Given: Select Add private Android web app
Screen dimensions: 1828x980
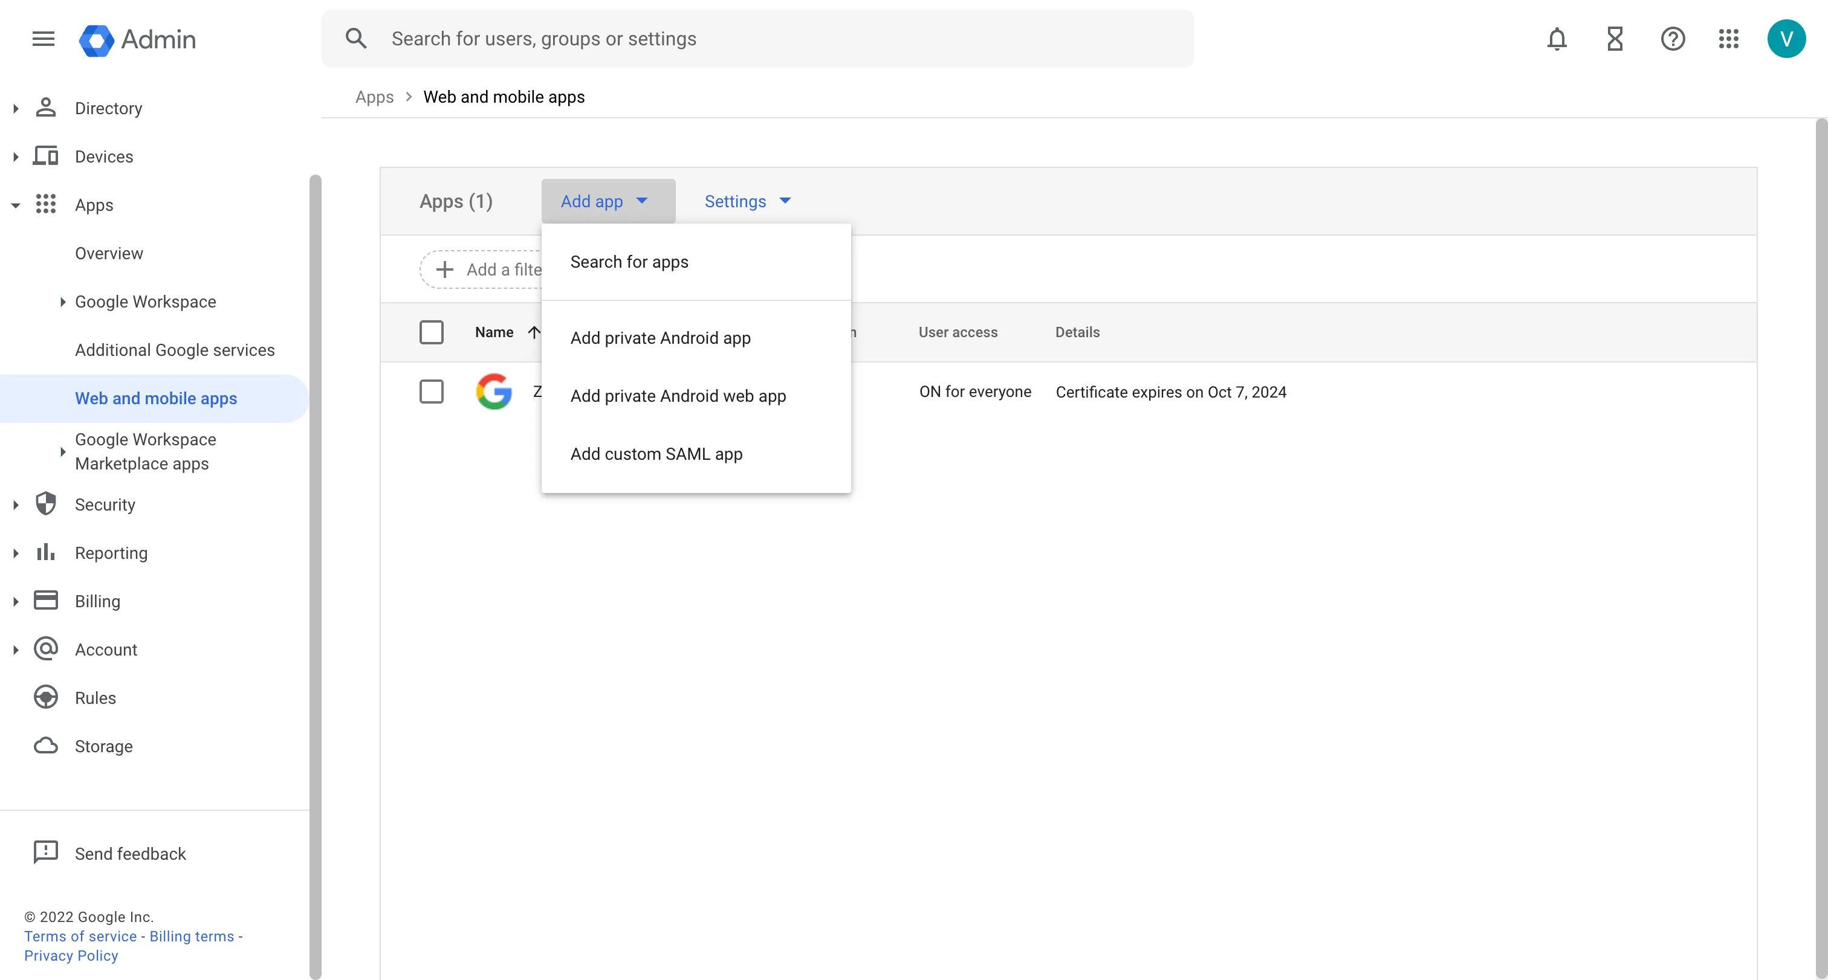Looking at the screenshot, I should tap(678, 396).
